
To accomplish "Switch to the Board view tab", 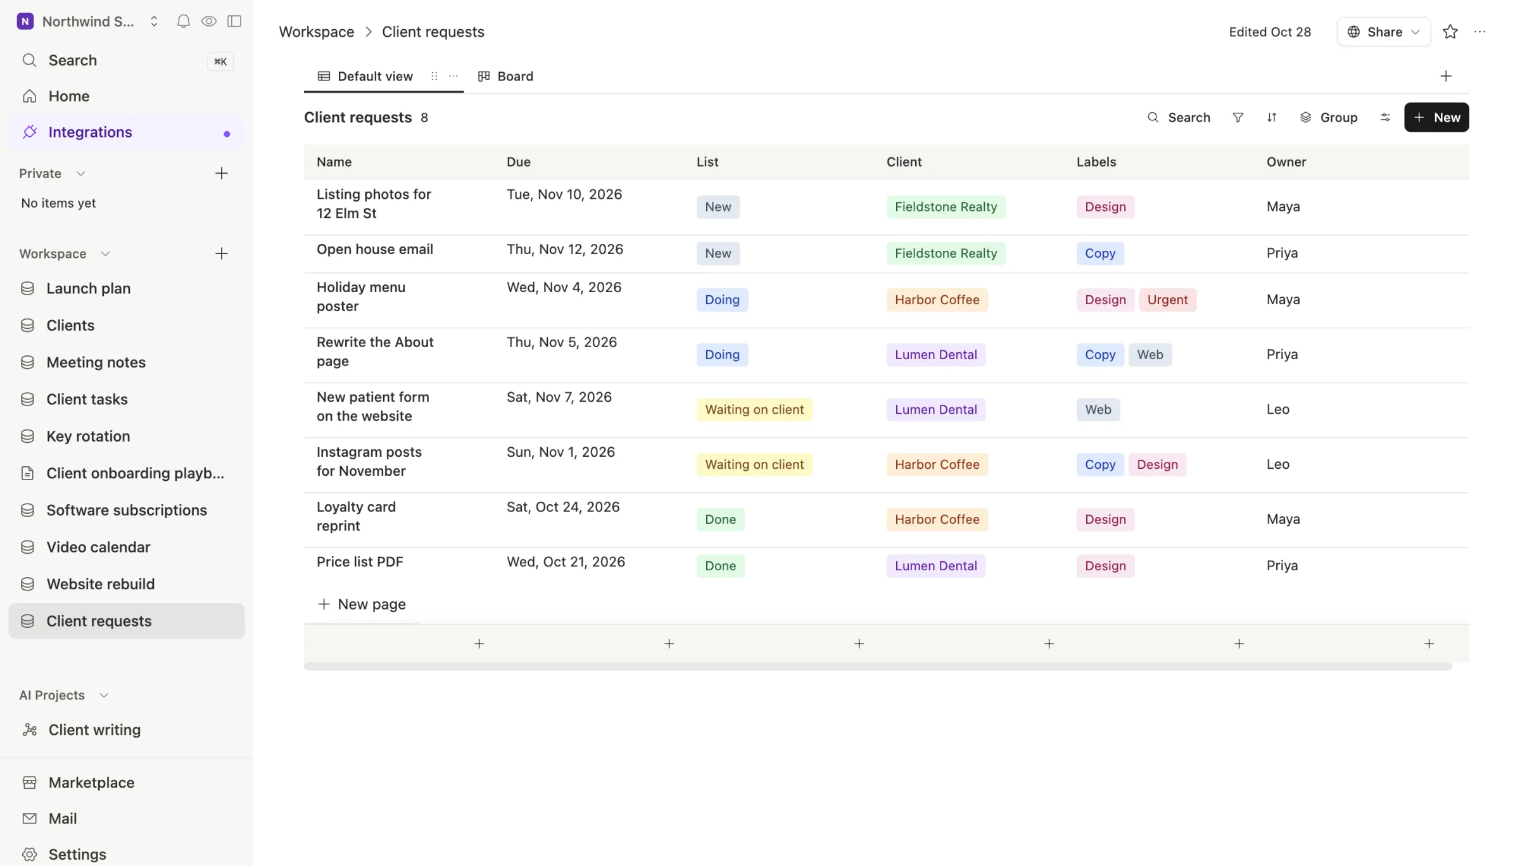I will 505,77.
